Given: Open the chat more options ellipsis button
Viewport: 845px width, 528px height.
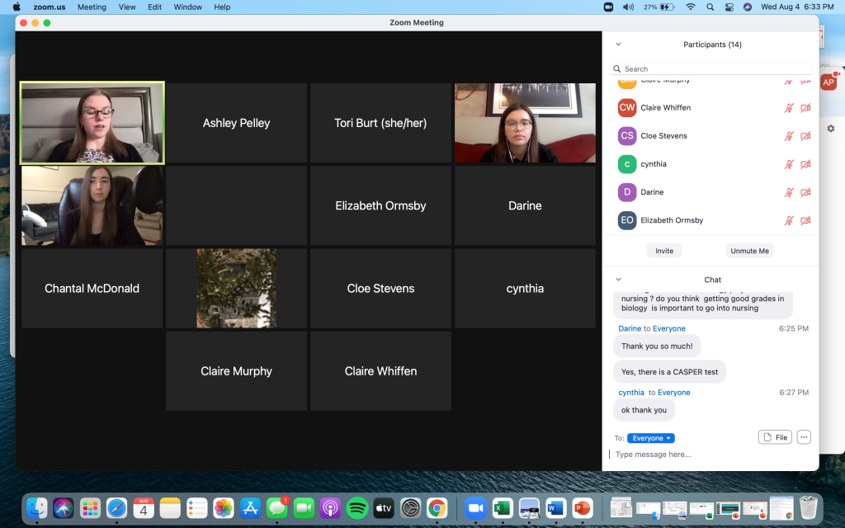Looking at the screenshot, I should tap(803, 437).
